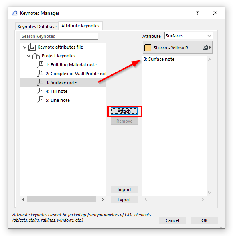Viewport: 233px width, 236px height.
Task: Click the Fill note keynote icon
Action: pyautogui.click(x=40, y=91)
